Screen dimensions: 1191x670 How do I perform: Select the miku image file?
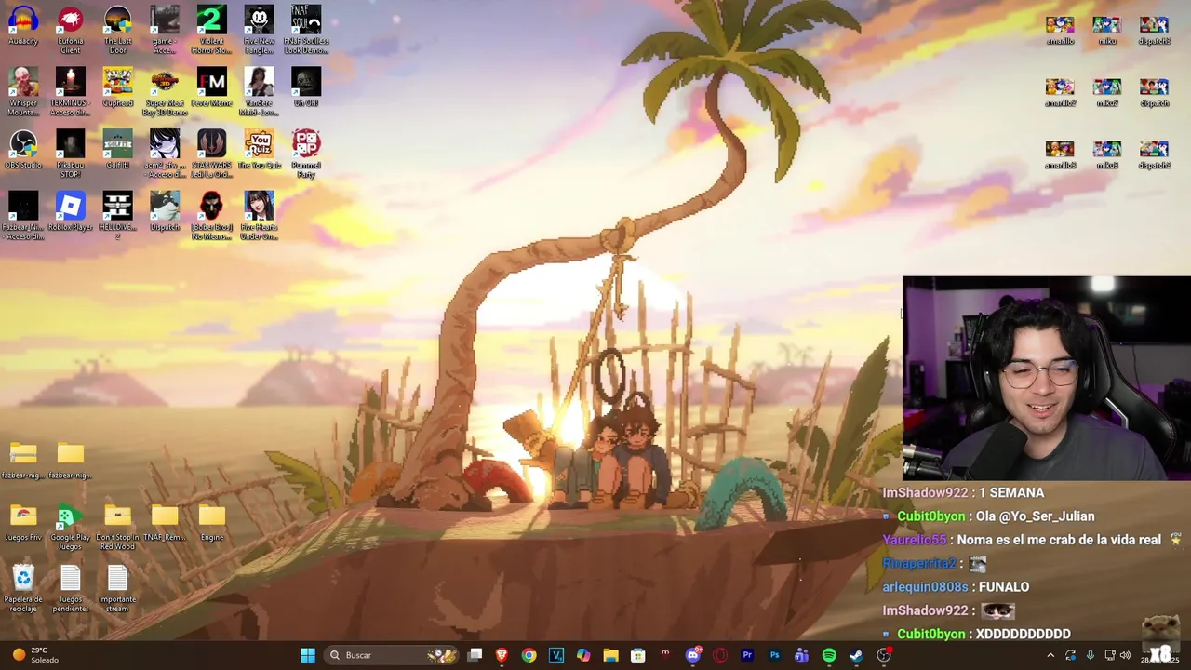click(1106, 30)
